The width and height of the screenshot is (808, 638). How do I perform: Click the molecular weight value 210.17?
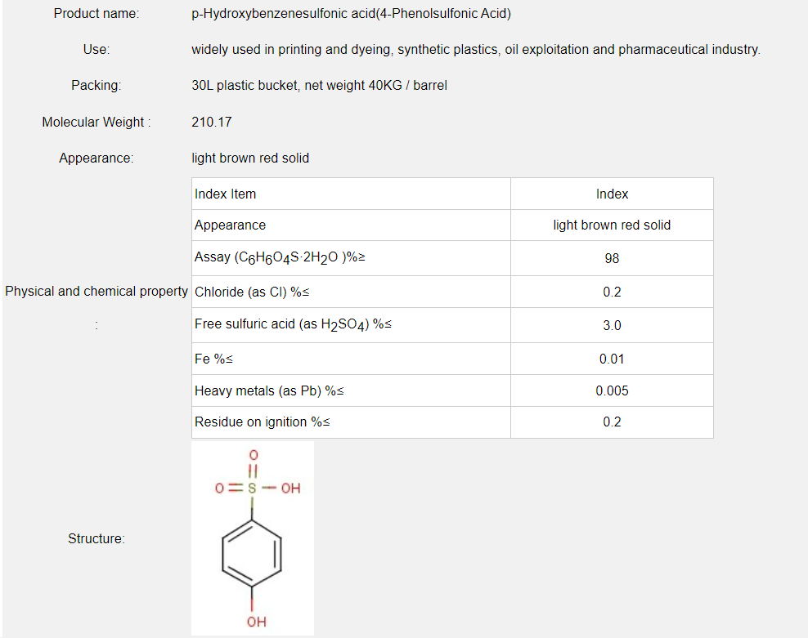click(x=212, y=122)
